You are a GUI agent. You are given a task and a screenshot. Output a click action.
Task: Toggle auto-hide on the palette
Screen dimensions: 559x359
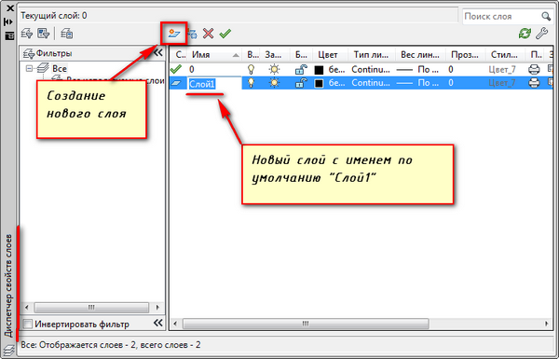[x=8, y=21]
